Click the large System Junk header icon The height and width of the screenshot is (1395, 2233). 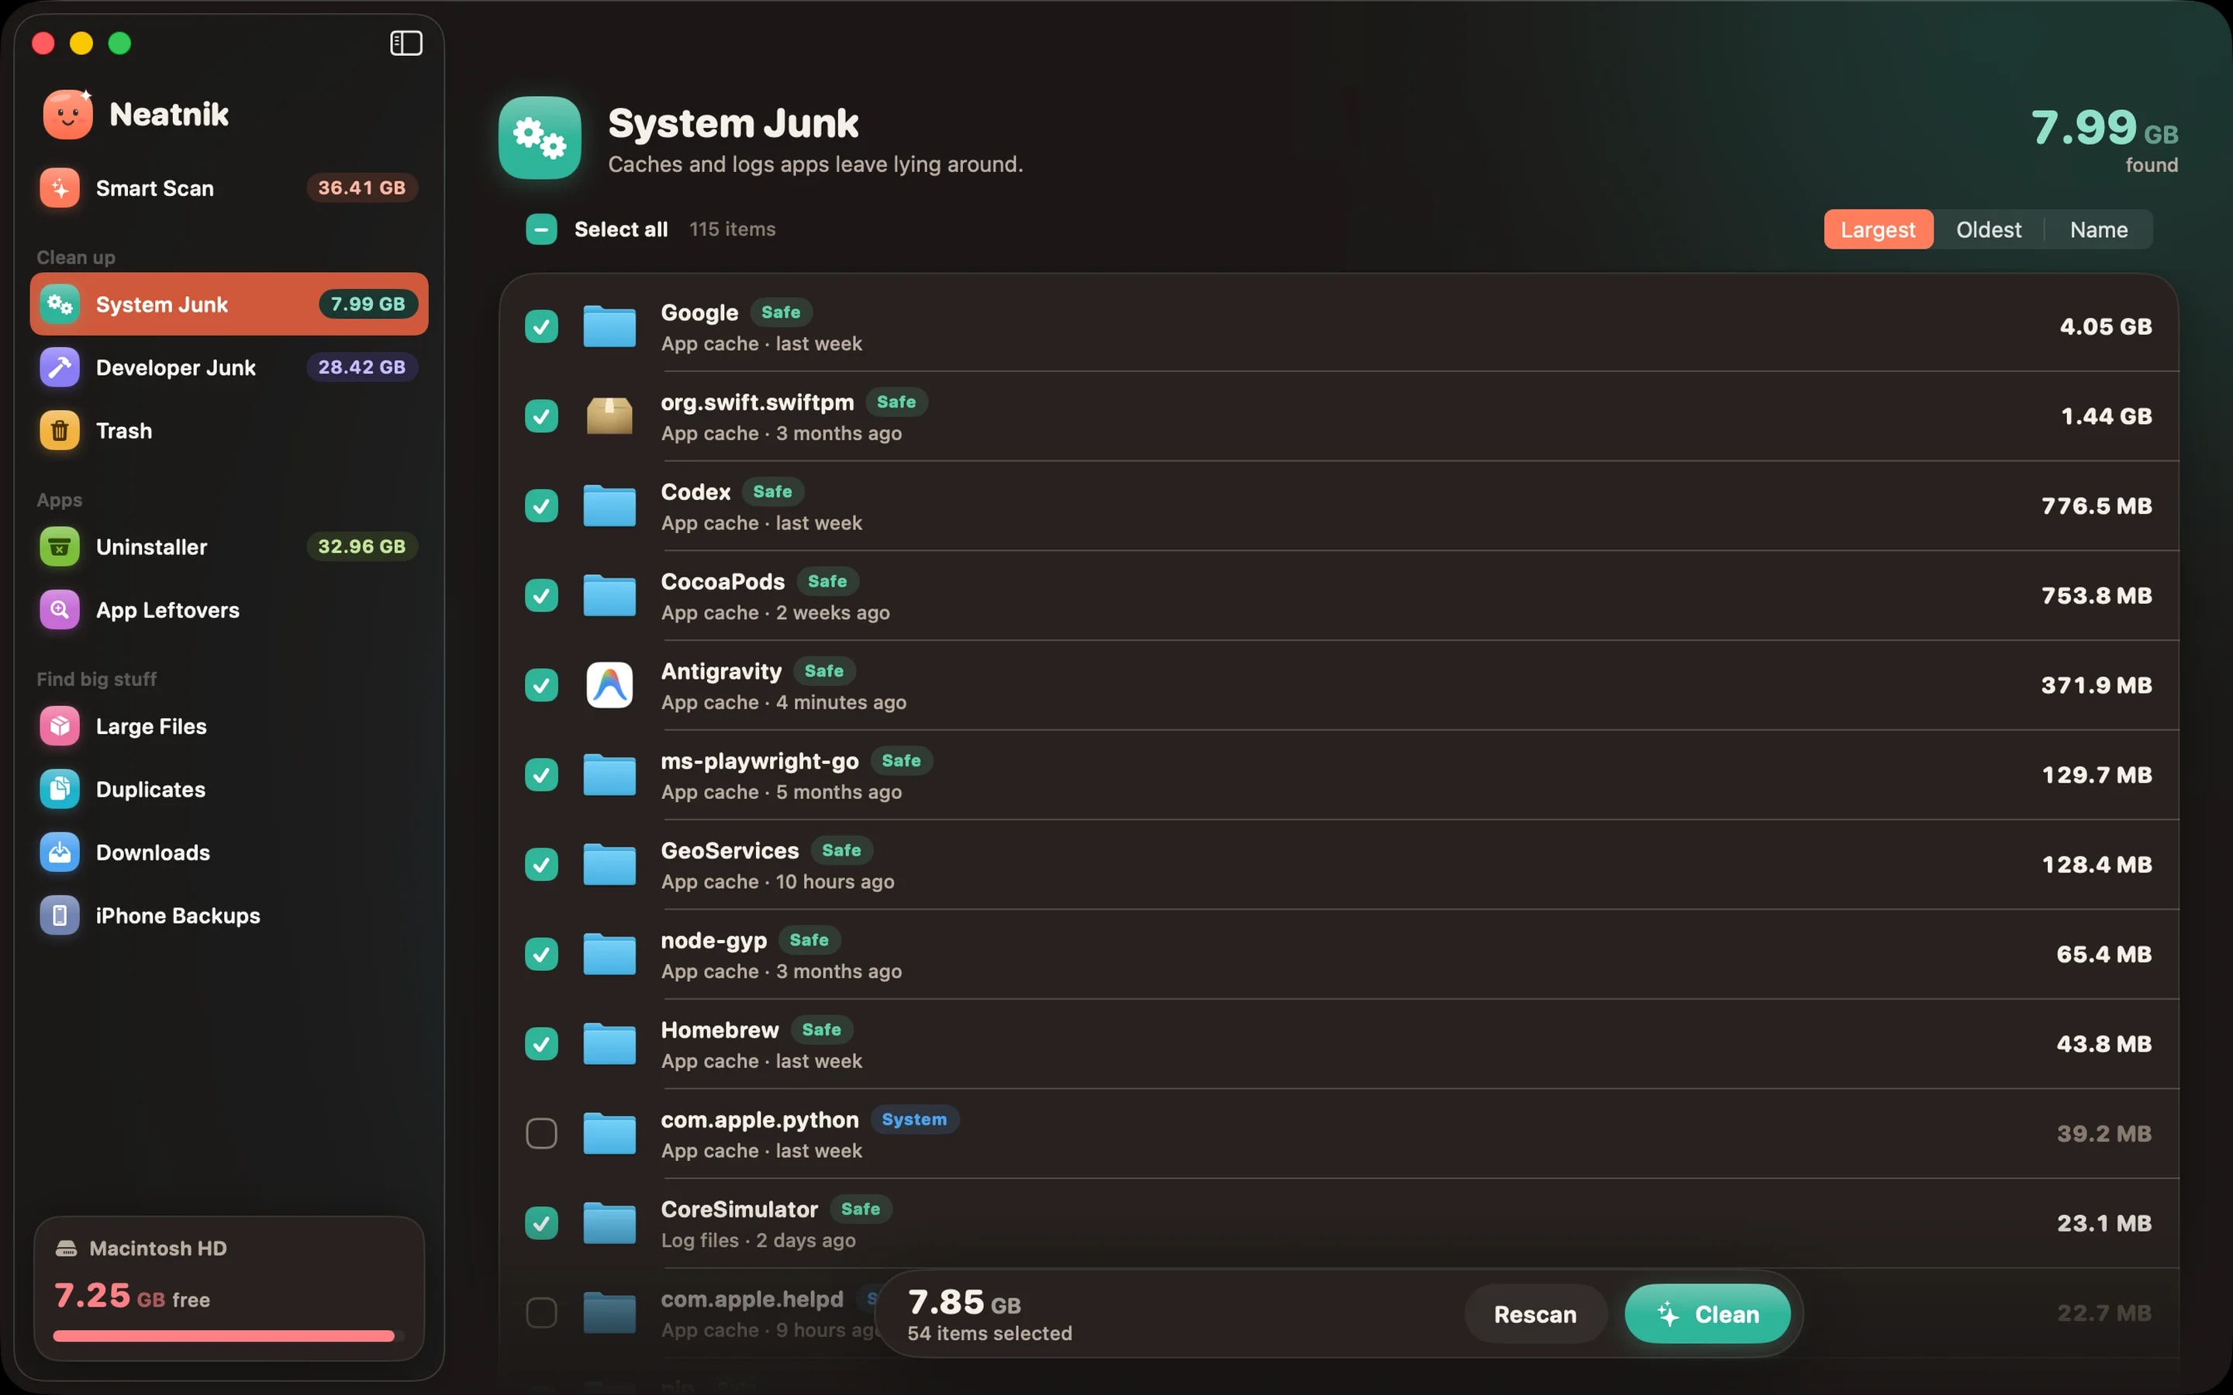coord(540,137)
